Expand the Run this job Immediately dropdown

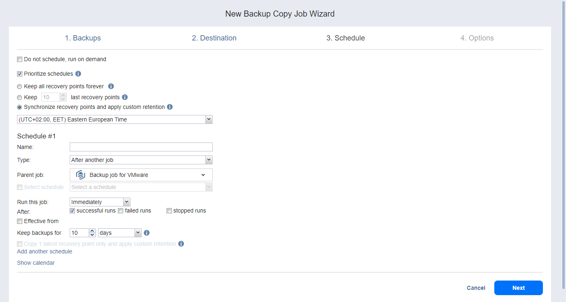(126, 202)
